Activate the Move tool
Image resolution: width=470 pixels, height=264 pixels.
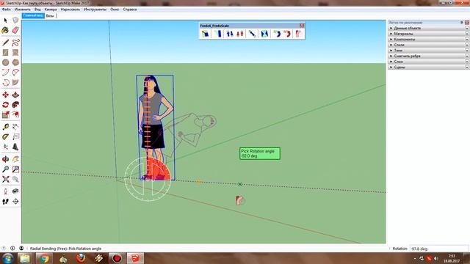5,95
